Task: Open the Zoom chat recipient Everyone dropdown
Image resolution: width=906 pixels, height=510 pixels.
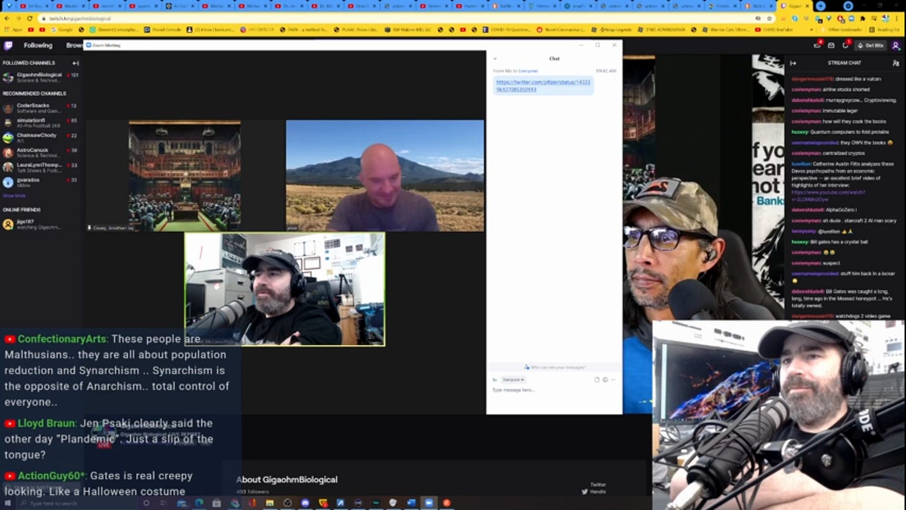Action: (513, 379)
